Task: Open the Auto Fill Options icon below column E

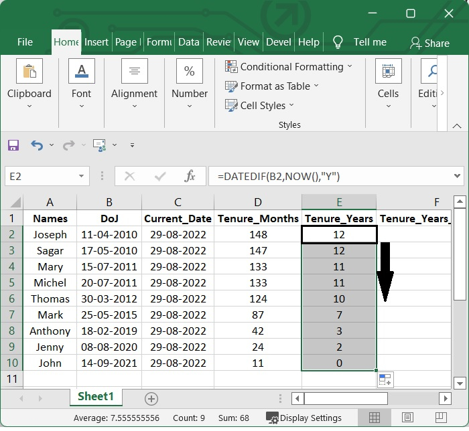Action: [385, 380]
